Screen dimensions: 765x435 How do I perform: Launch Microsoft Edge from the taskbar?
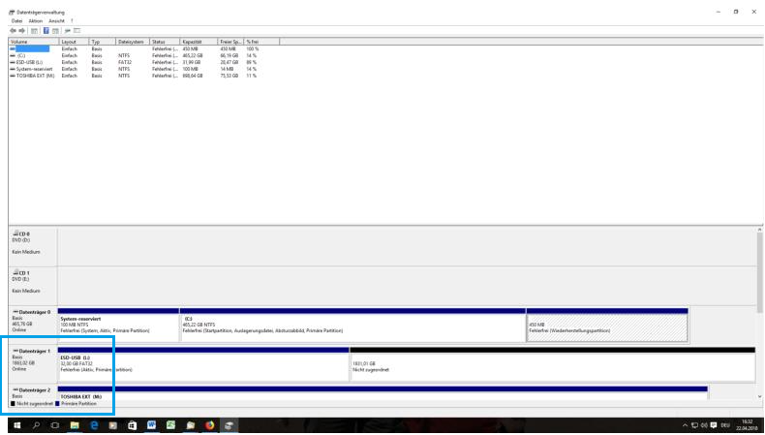(94, 425)
